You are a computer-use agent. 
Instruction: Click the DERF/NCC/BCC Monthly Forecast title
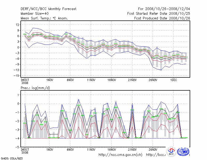[48, 9]
